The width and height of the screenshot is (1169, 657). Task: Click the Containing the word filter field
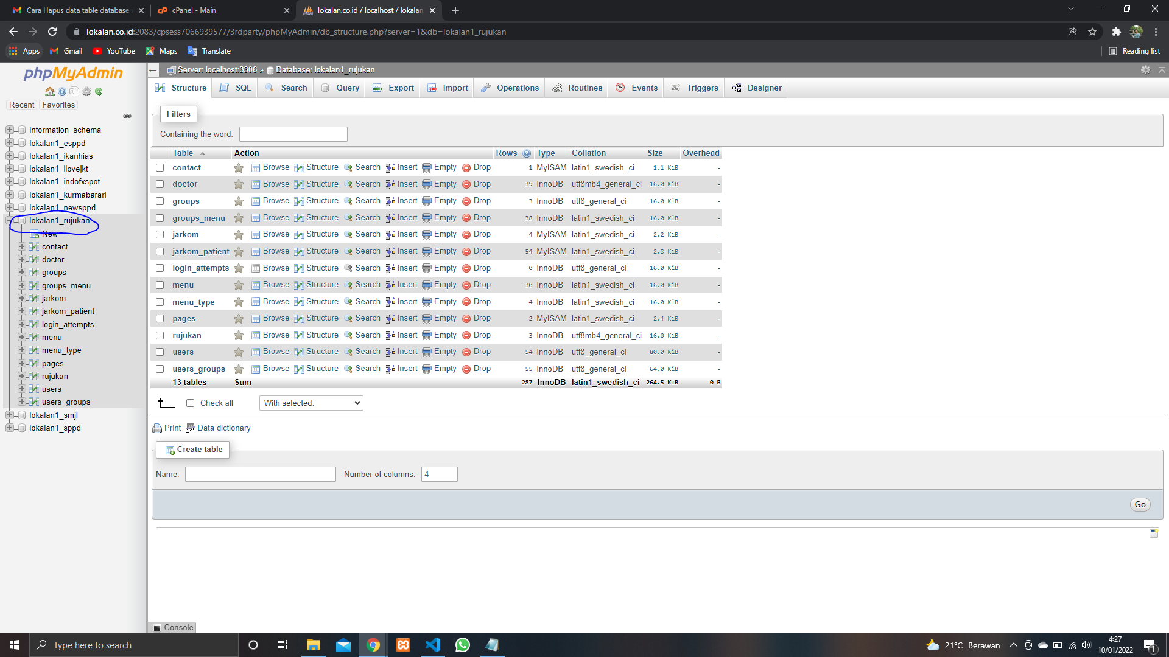click(x=293, y=134)
